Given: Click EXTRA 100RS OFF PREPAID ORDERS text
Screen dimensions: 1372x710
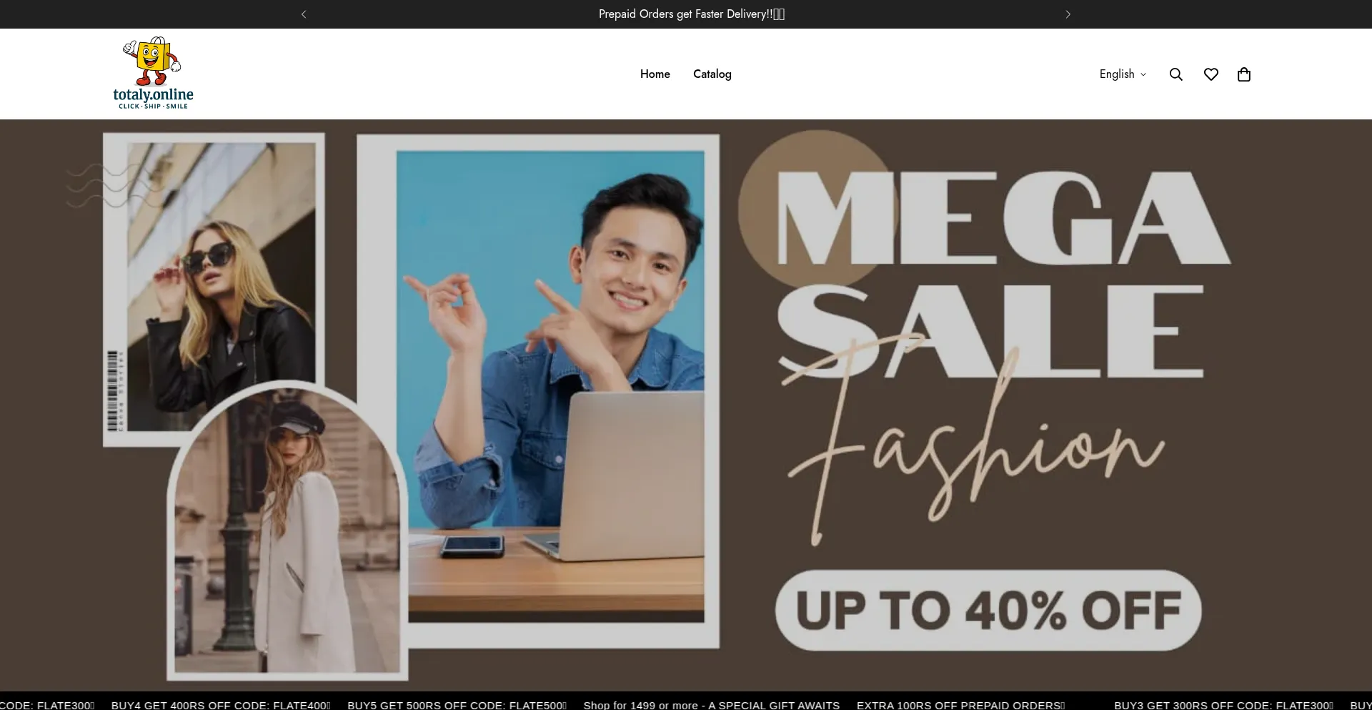Looking at the screenshot, I should [960, 704].
